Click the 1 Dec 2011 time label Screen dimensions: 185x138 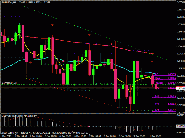[6, 136]
